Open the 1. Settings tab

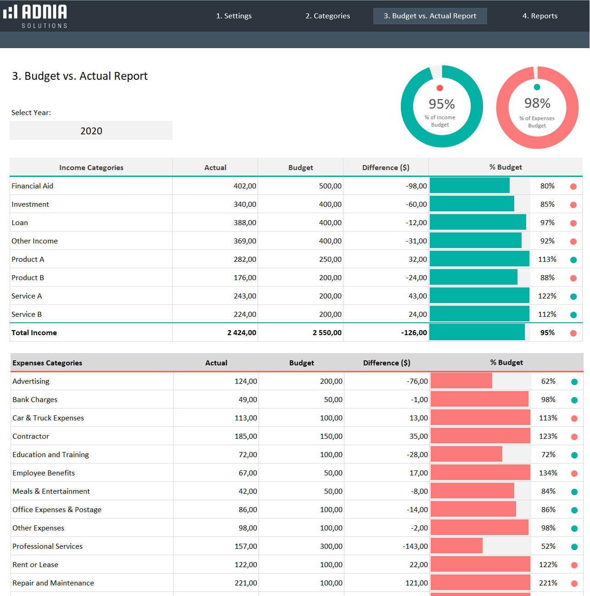[x=234, y=16]
